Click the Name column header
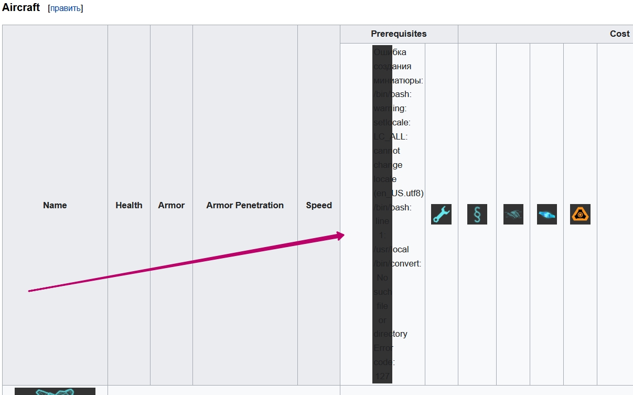Image resolution: width=633 pixels, height=395 pixels. (55, 205)
